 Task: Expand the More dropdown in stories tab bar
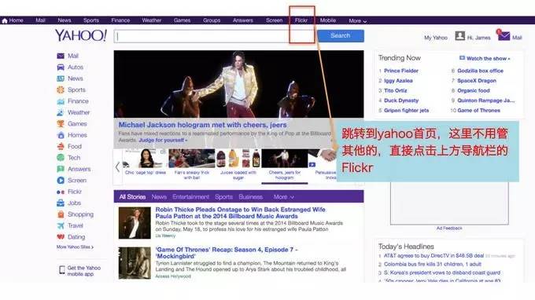click(283, 197)
